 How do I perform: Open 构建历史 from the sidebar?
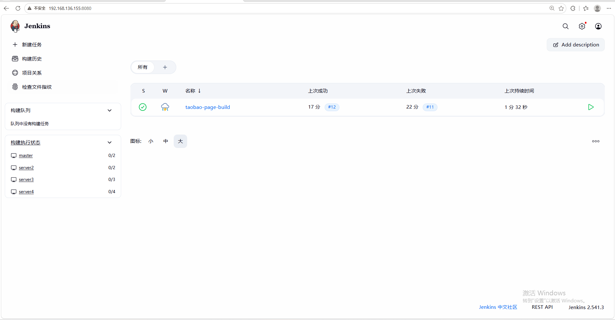pos(32,59)
